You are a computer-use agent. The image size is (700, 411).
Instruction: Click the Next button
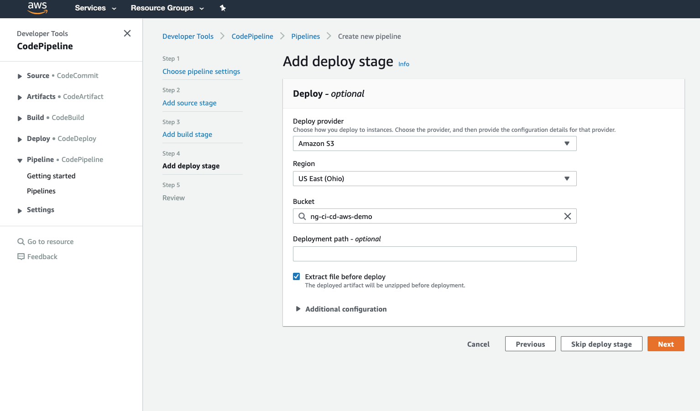(666, 344)
